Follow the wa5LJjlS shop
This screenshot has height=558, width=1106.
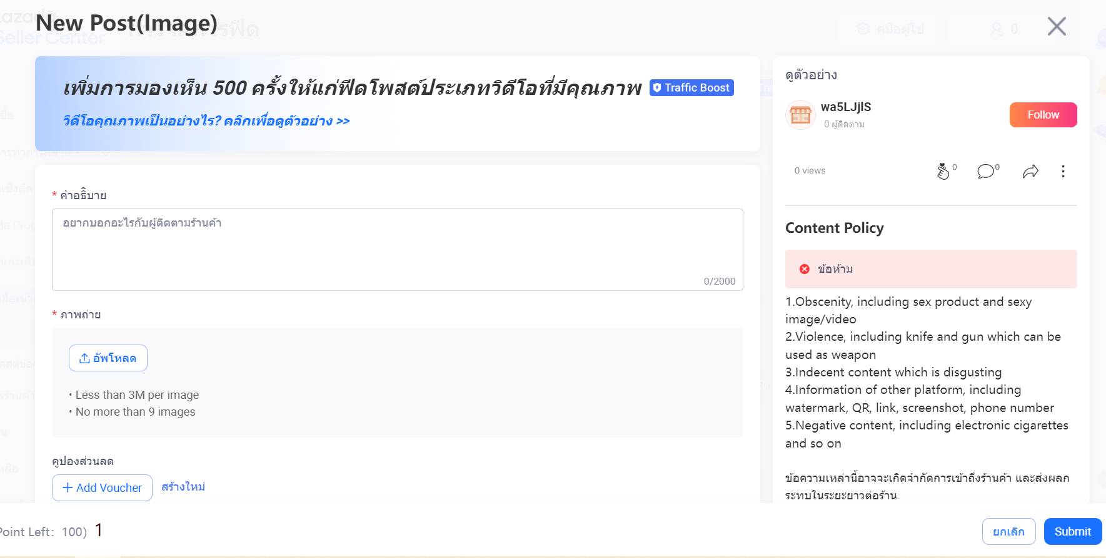tap(1043, 115)
